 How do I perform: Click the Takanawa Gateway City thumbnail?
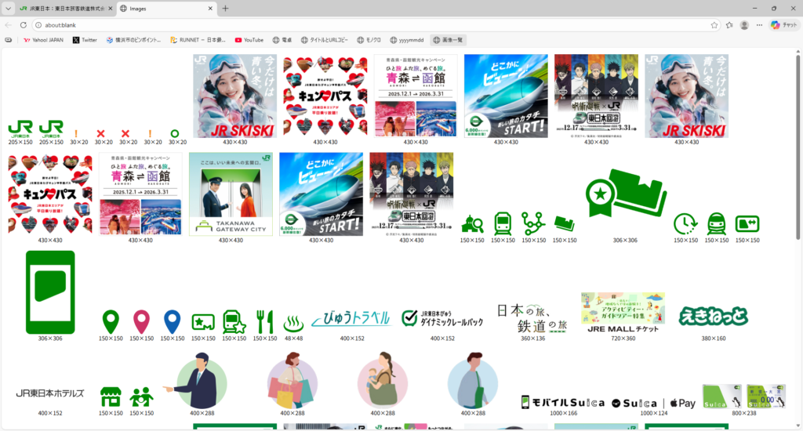pos(231,194)
